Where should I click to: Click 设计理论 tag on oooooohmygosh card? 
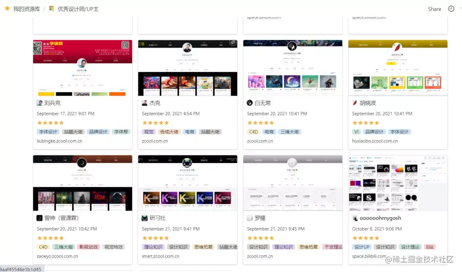[x=410, y=247]
